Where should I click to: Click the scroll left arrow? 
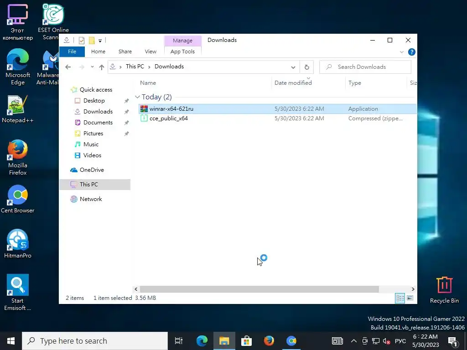click(x=136, y=289)
